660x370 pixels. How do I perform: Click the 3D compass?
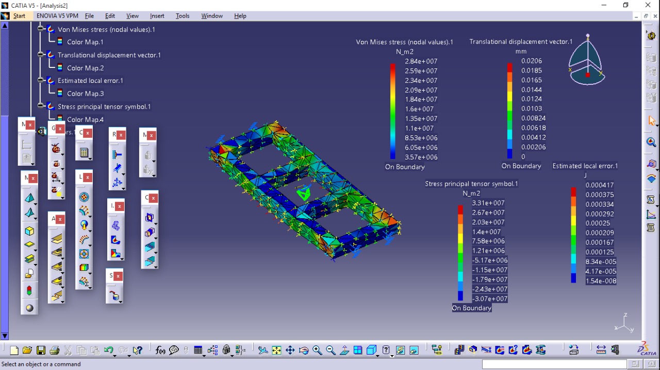[x=588, y=60]
